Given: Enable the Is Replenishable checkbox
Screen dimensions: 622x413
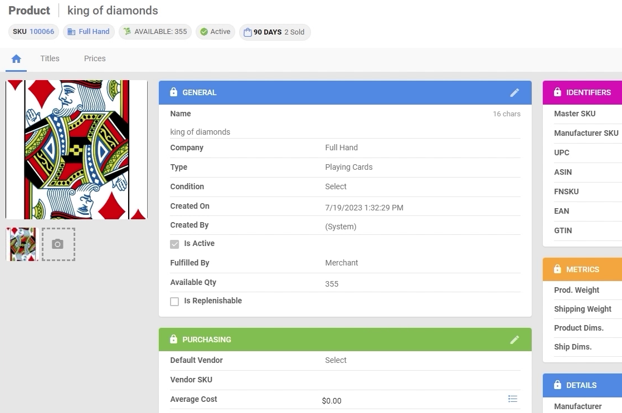Looking at the screenshot, I should tap(174, 301).
